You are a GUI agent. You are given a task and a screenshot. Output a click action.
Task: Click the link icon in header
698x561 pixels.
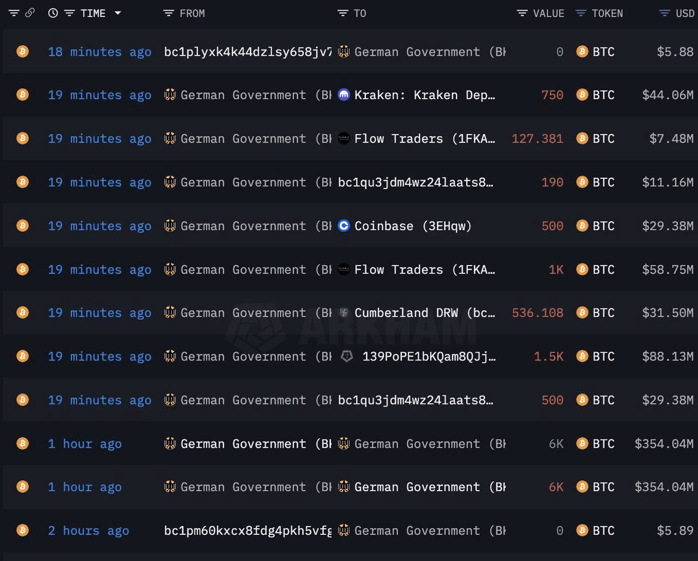(x=30, y=13)
